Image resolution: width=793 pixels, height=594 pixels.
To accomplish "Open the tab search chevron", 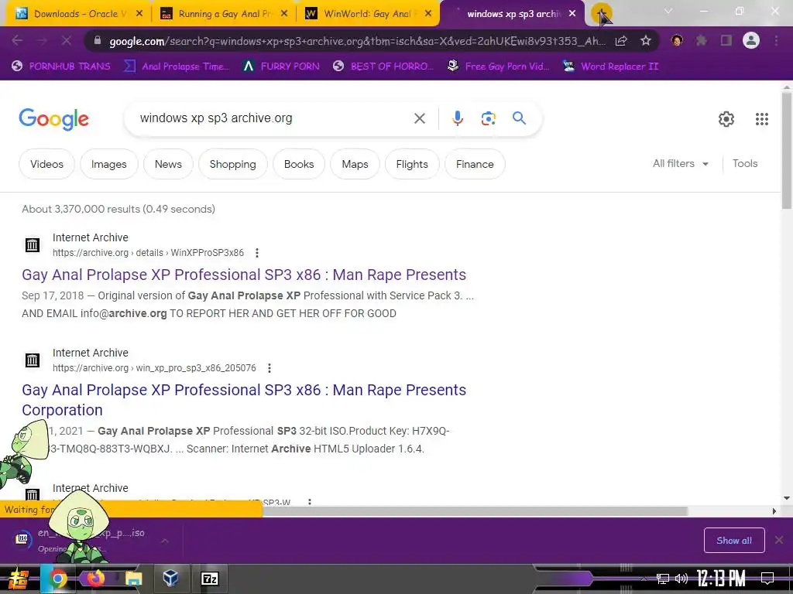I will [x=668, y=11].
